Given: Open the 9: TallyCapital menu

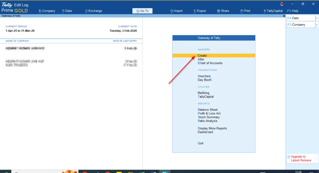Looking at the screenshot, I should [273, 11].
